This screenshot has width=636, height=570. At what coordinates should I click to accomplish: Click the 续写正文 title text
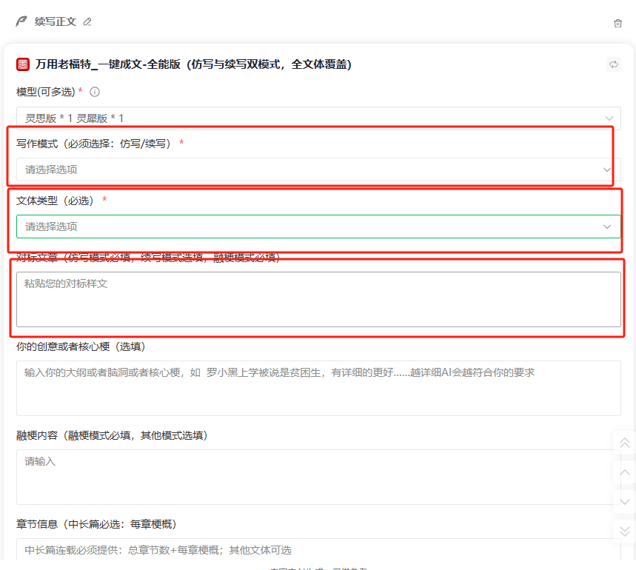point(56,21)
